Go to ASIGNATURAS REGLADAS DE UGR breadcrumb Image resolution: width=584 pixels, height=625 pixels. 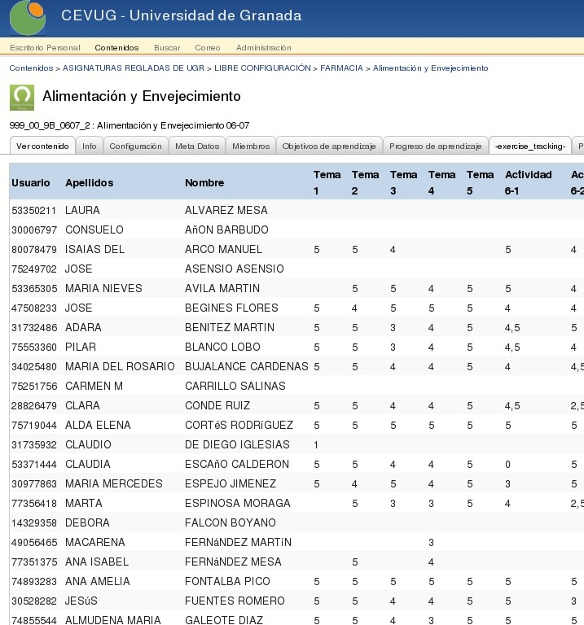[134, 68]
